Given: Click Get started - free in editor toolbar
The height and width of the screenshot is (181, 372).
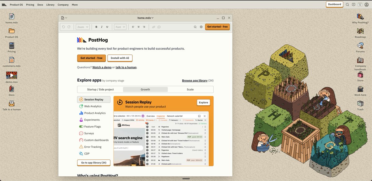Looking at the screenshot, I should 217,27.
